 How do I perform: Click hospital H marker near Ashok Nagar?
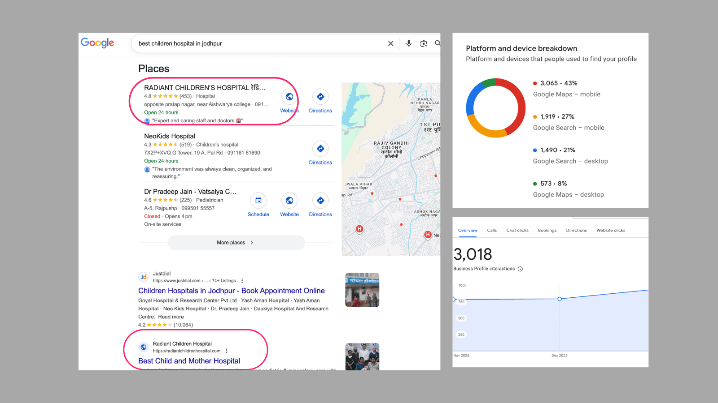tap(428, 235)
